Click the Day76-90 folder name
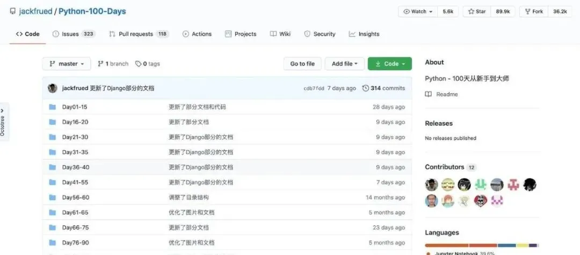Screen dimensions: 580x255 pos(76,243)
